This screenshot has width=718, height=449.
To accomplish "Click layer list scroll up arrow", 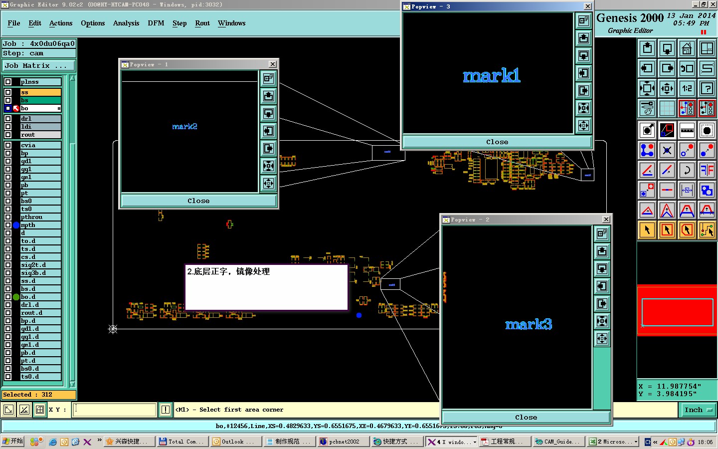I will click(72, 78).
